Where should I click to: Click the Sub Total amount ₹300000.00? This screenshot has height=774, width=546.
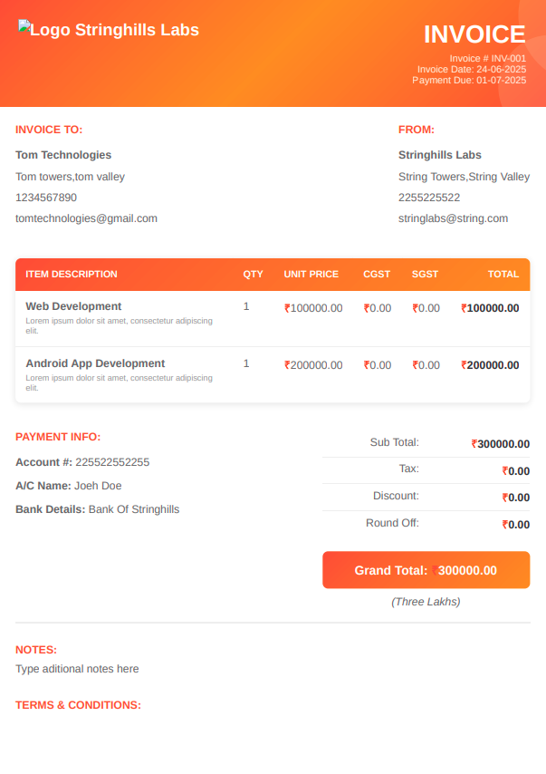pos(500,444)
